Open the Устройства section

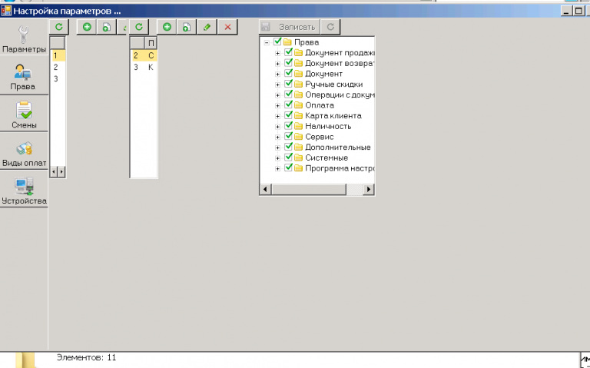[24, 191]
